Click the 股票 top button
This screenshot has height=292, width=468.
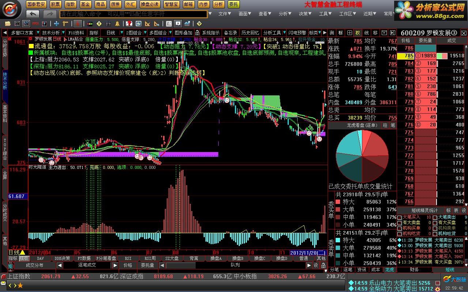[x=56, y=4]
